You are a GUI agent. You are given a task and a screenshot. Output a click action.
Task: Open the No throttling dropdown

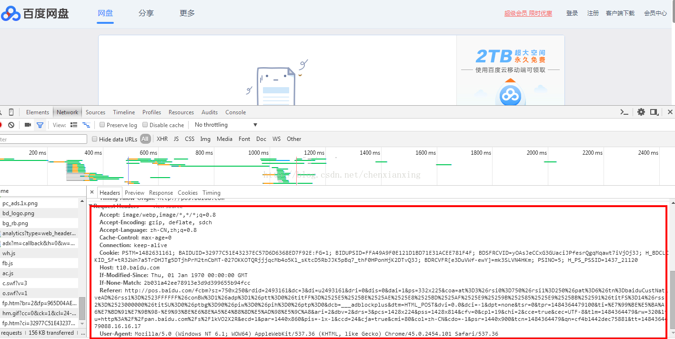pos(226,125)
